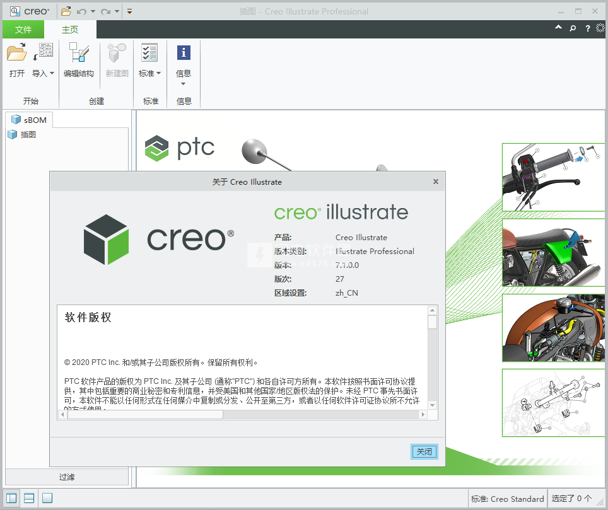
Task: Click the 软件版权 heading text
Action: pos(88,317)
